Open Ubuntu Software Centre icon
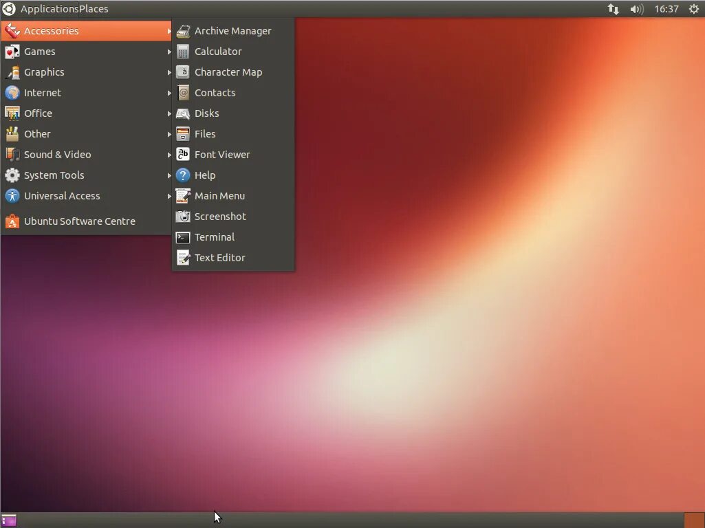Viewport: 705px width, 528px height. point(12,221)
